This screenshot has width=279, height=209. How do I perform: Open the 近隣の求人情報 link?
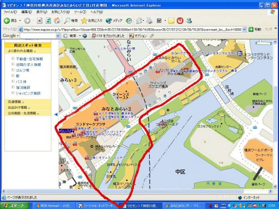(x=28, y=65)
